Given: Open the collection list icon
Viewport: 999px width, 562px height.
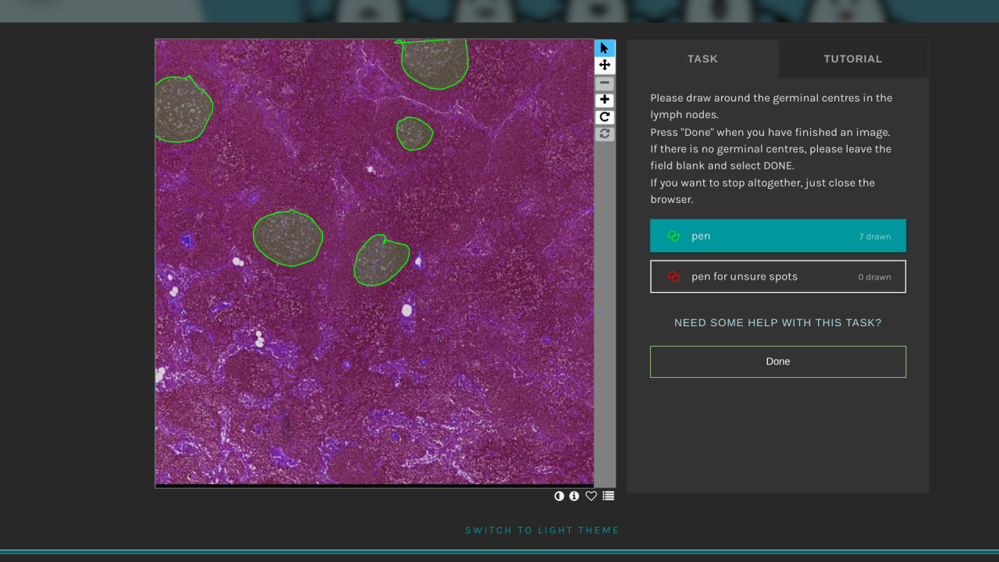Looking at the screenshot, I should [609, 496].
